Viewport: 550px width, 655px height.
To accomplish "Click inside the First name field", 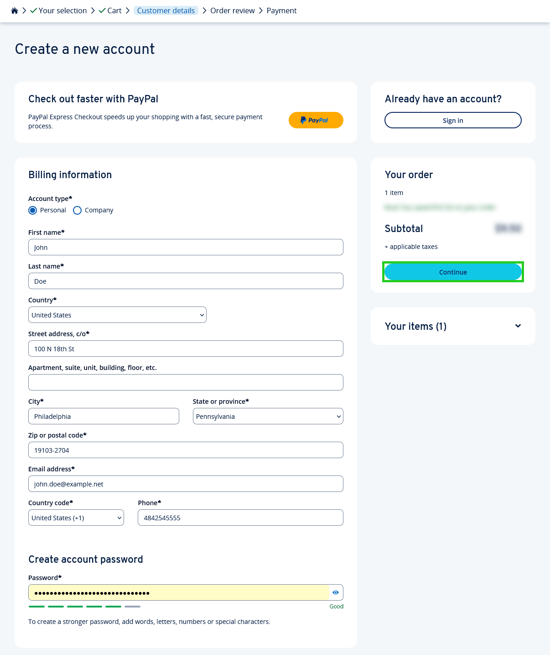I will [x=185, y=247].
